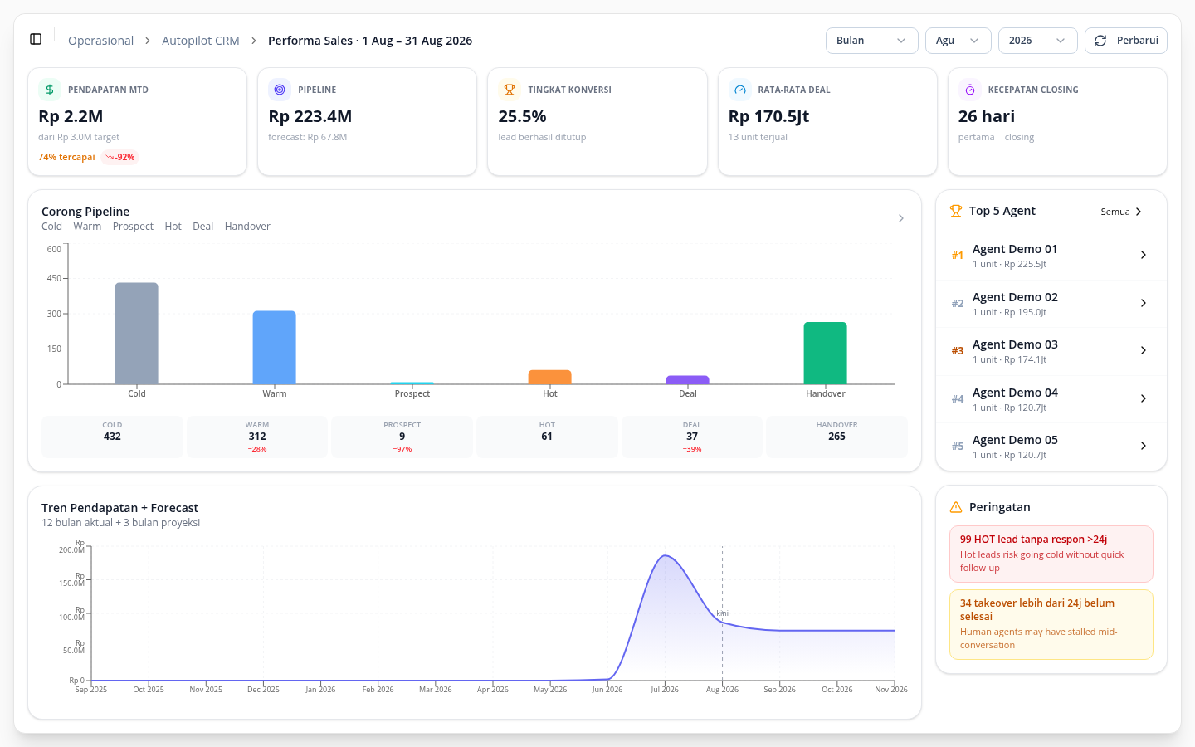Click the gray Cold bar in pipeline chart
Image resolution: width=1195 pixels, height=747 pixels.
click(137, 334)
